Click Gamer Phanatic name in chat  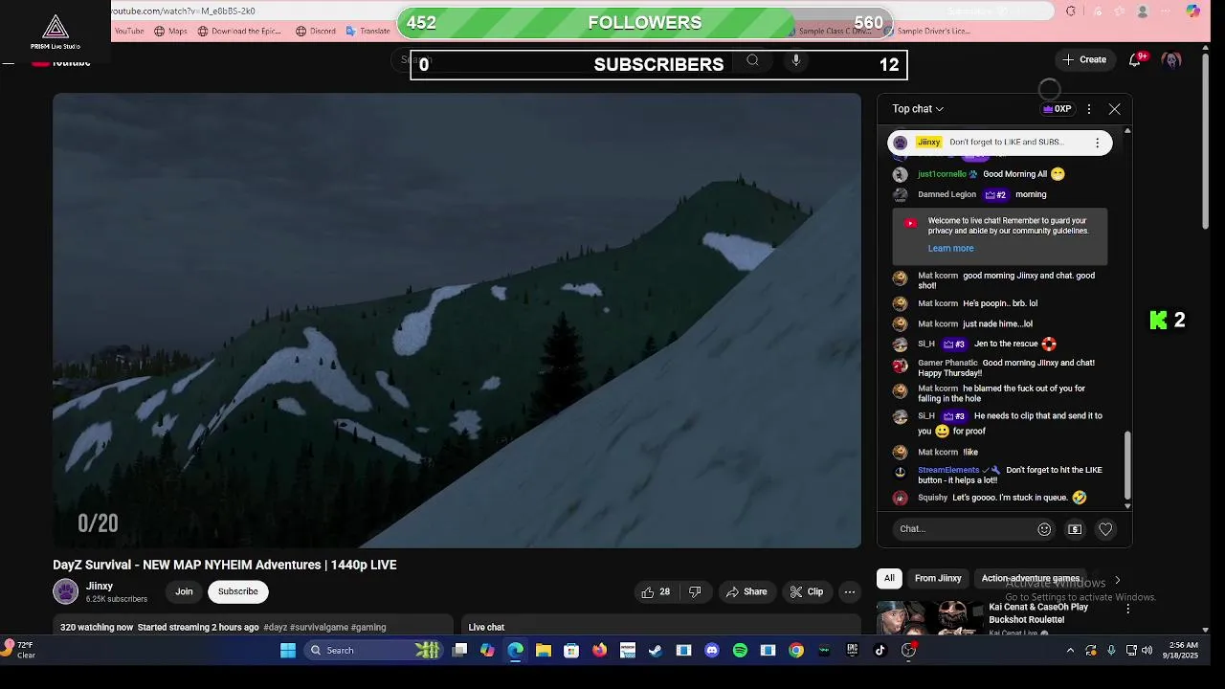[947, 363]
